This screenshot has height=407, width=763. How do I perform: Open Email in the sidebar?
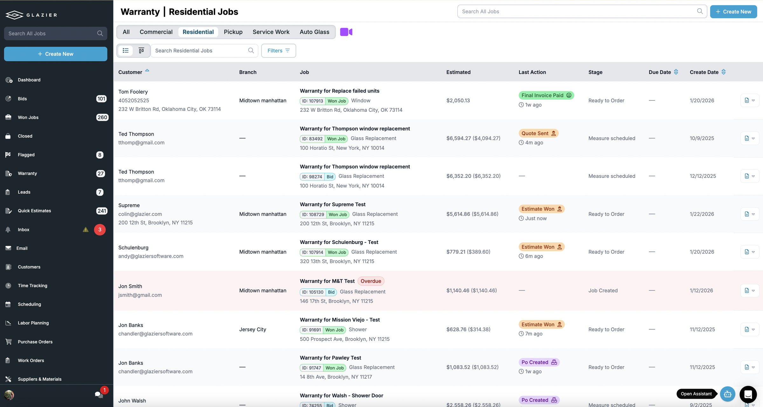(22, 248)
